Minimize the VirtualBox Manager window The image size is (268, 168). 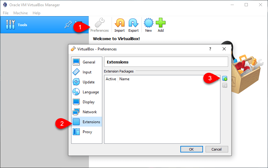click(x=232, y=5)
